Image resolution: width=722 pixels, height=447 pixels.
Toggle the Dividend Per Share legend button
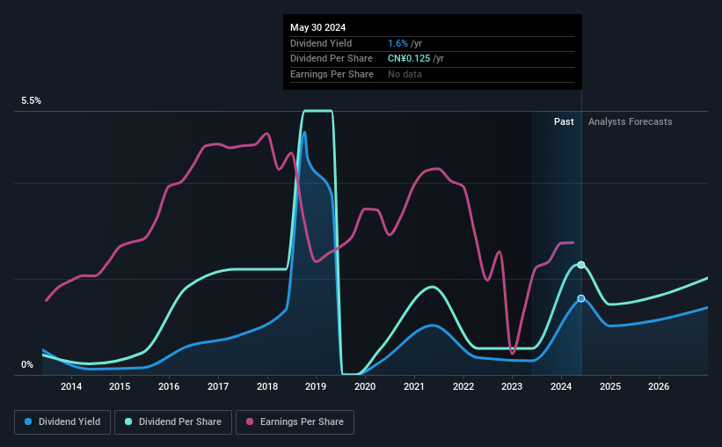coord(173,422)
